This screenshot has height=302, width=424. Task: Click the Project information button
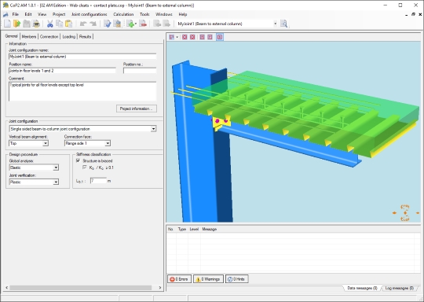pos(137,109)
